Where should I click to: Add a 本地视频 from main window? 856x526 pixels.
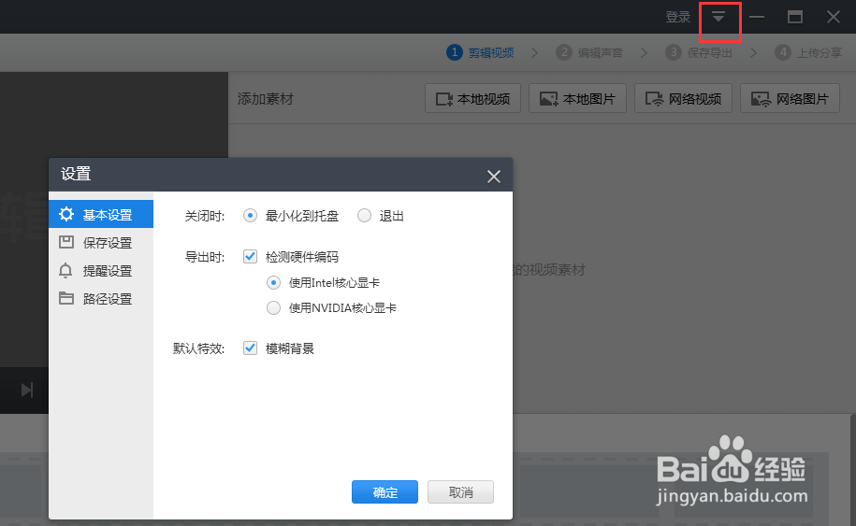472,99
